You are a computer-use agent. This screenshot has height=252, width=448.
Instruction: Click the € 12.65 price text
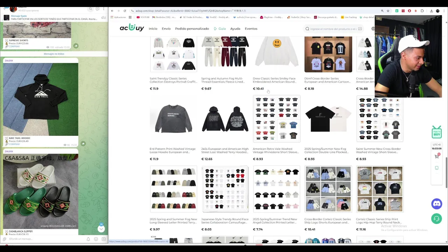(207, 159)
